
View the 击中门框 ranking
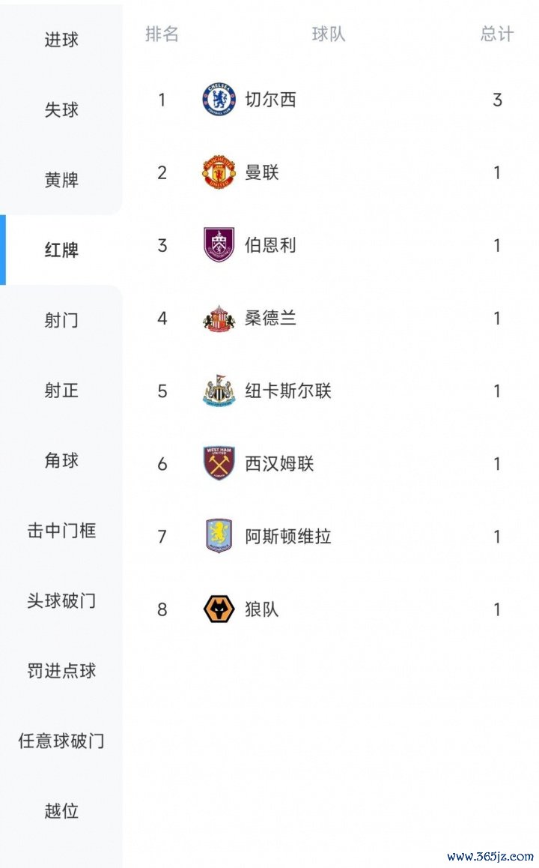click(61, 531)
